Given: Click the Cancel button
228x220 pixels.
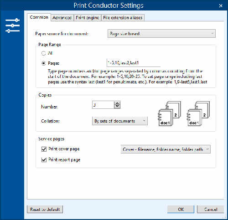Looking at the screenshot, I should (211, 210).
